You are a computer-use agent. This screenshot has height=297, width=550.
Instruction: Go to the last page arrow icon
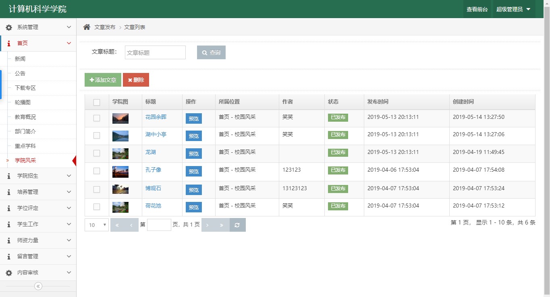(x=221, y=225)
